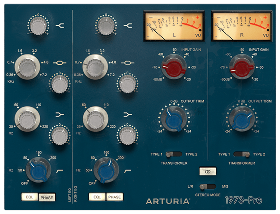The height and width of the screenshot is (214, 280).
Task: Enable the right EQ's EQL button
Action: coord(97,197)
